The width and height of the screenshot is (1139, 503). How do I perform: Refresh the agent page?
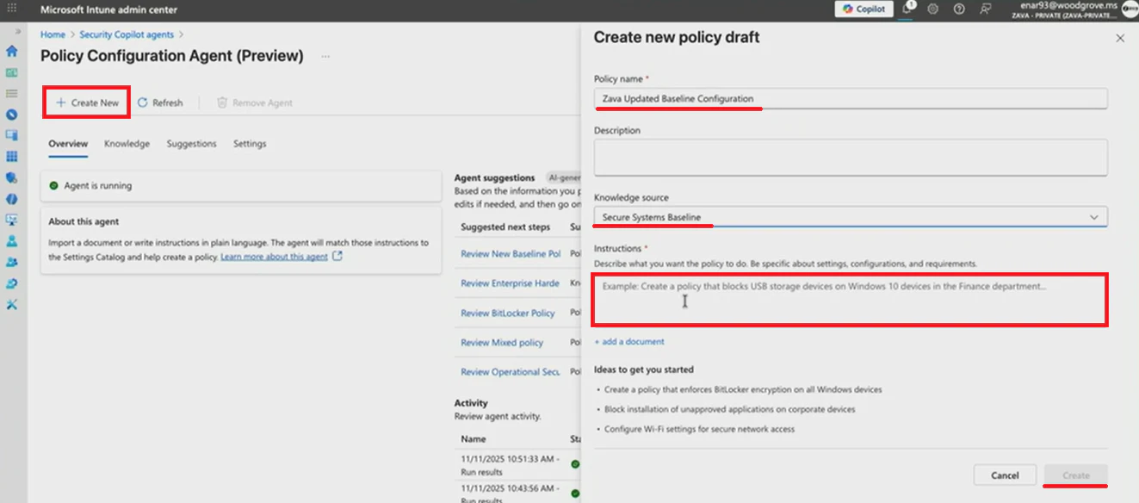coord(160,102)
